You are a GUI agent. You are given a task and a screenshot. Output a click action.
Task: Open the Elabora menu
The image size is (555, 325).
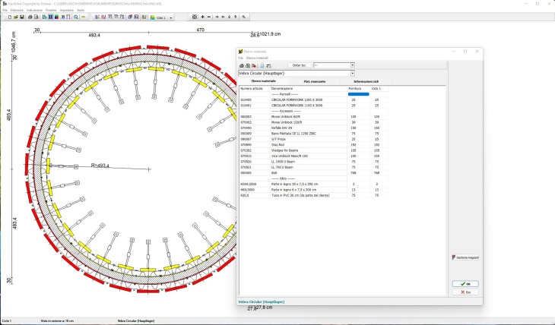click(15, 10)
